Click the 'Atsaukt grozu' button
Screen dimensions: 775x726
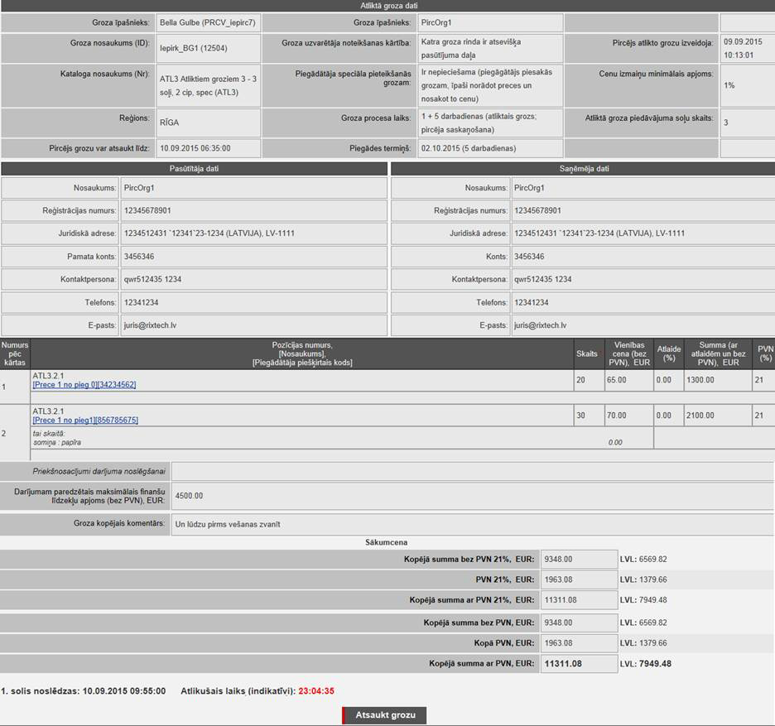385,714
